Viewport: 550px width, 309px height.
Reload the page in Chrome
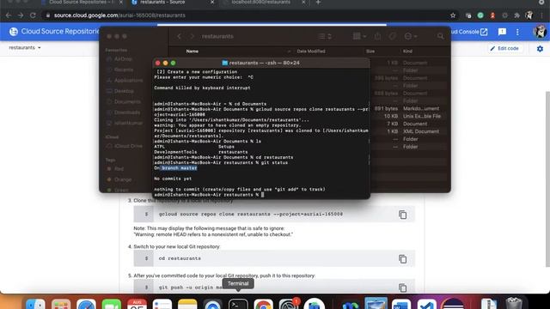coord(33,15)
